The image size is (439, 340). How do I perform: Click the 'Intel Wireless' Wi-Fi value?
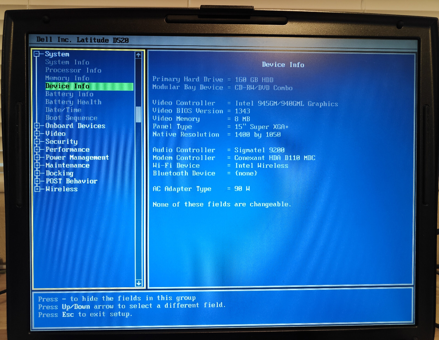tap(262, 166)
